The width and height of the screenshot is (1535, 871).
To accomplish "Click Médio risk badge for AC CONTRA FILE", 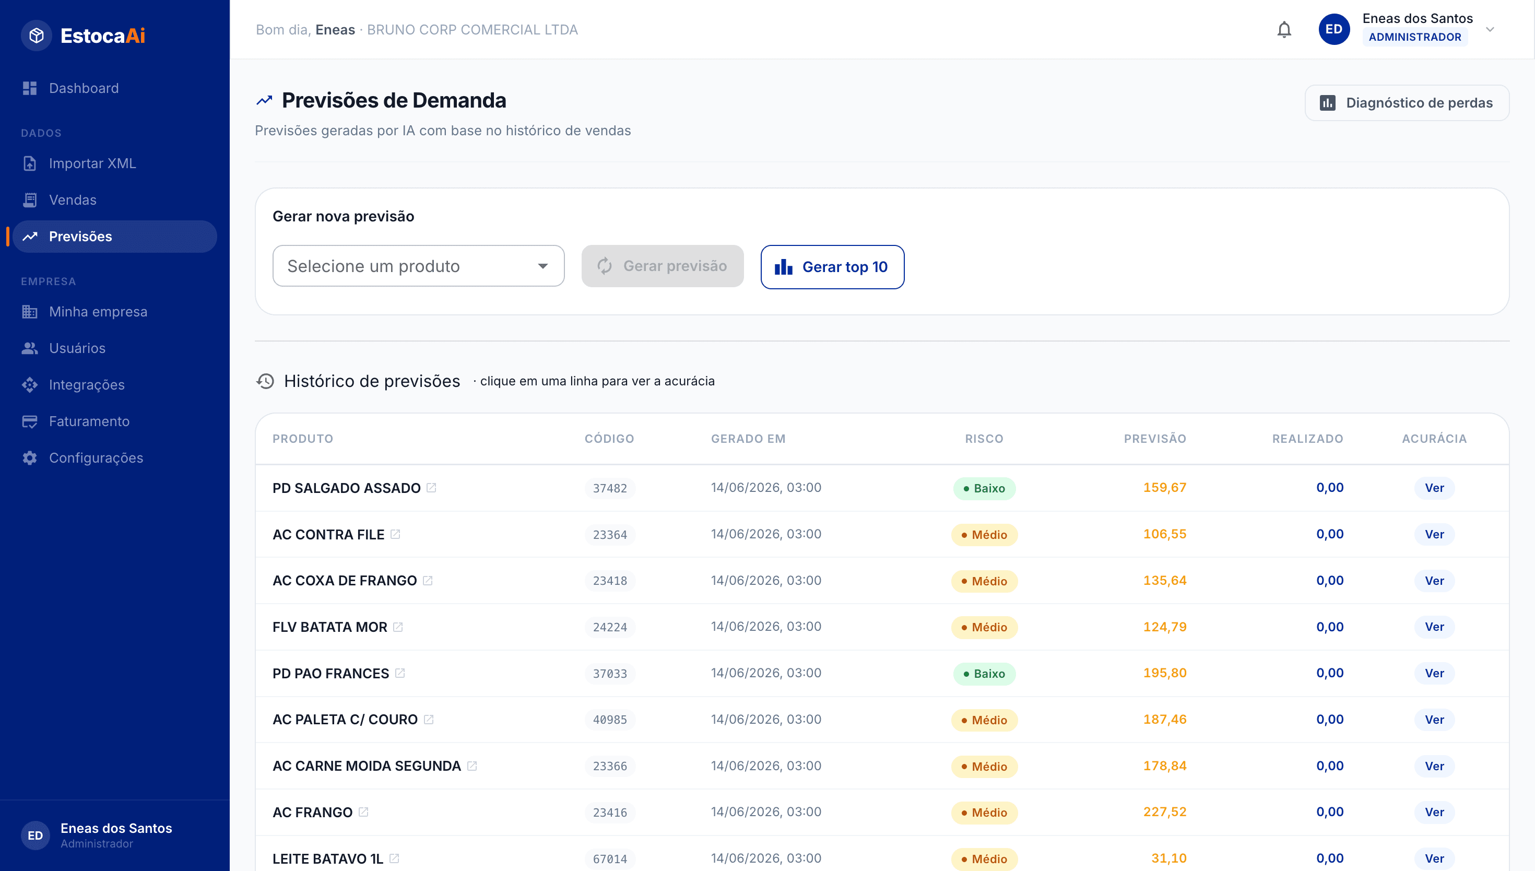I will click(x=984, y=534).
